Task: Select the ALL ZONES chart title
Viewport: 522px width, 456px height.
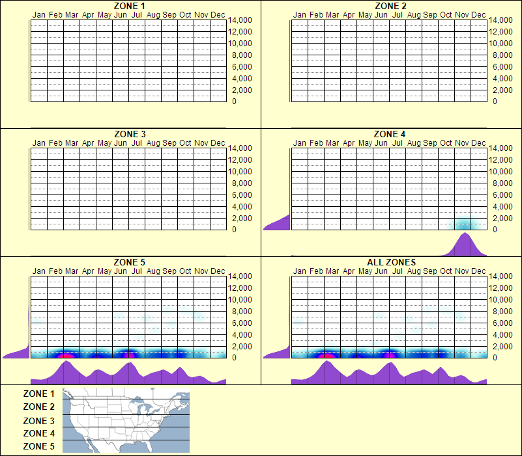Action: point(390,263)
